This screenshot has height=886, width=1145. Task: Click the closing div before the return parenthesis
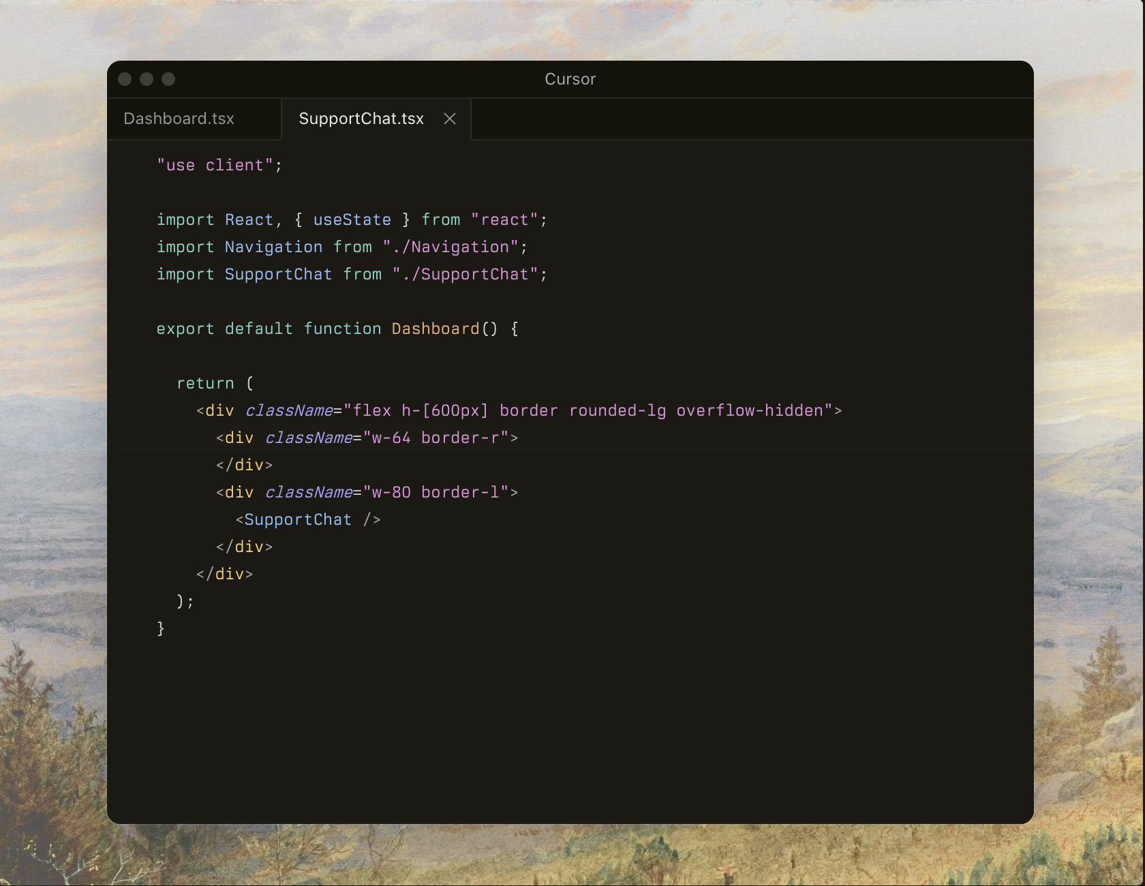[x=225, y=574]
